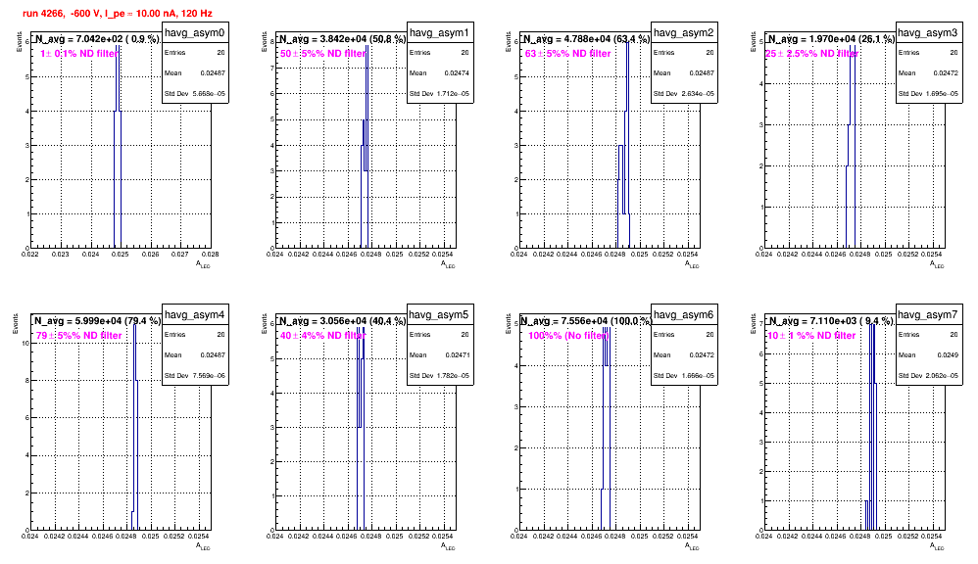Click the red run 4266 header text
The image size is (978, 564).
coord(118,13)
